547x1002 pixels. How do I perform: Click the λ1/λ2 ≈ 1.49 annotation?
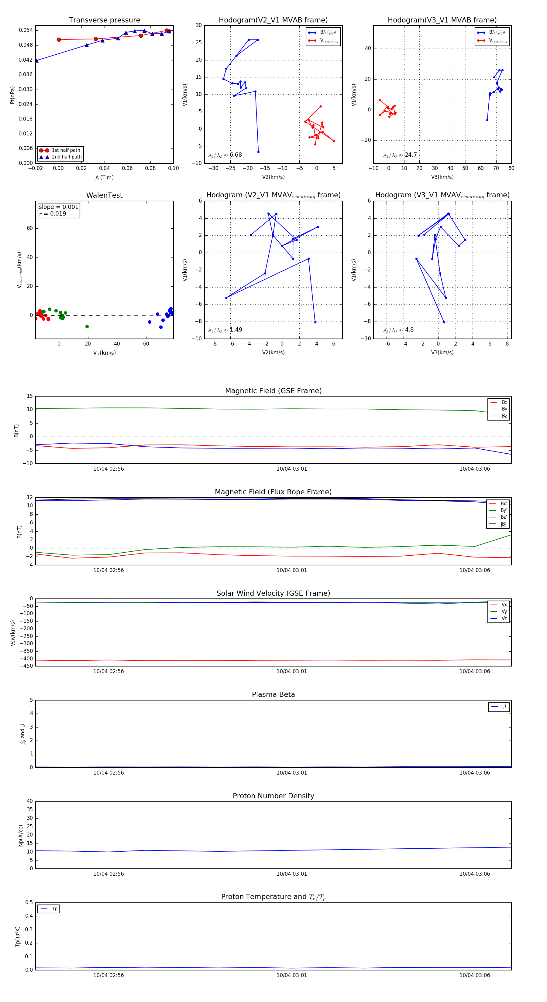pyautogui.click(x=225, y=330)
